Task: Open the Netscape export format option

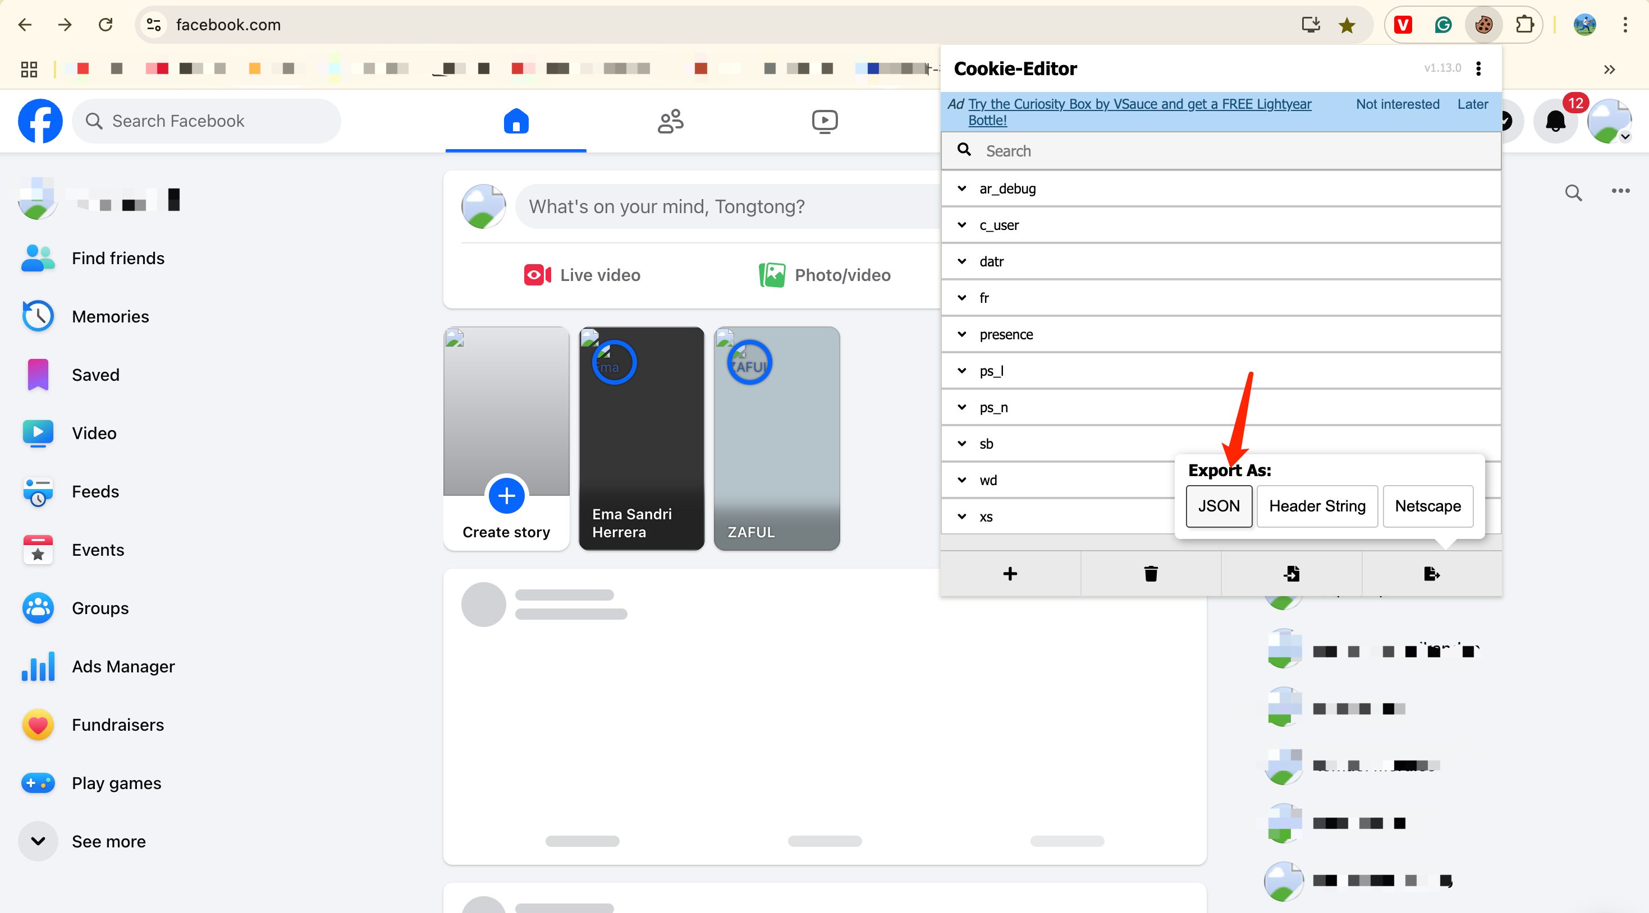Action: click(1427, 506)
